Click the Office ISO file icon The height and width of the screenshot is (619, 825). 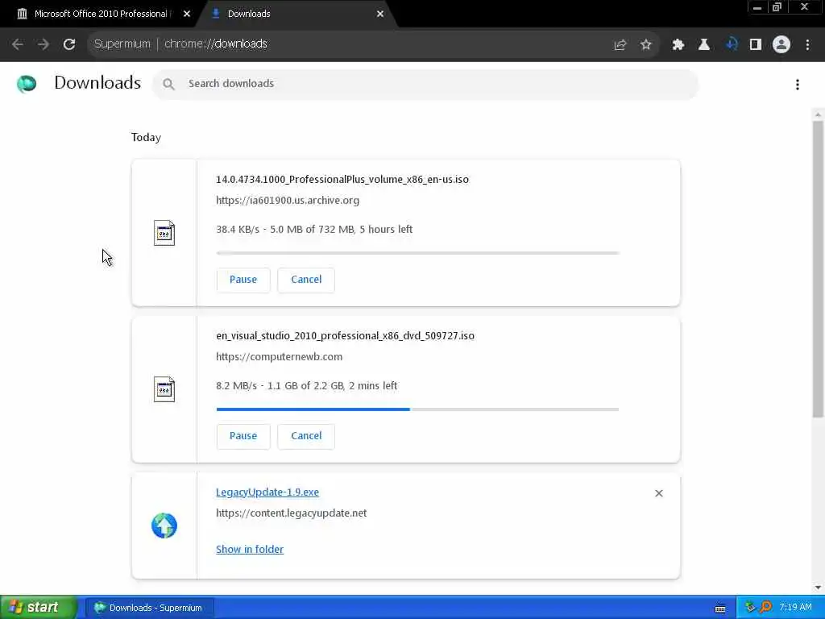tap(164, 233)
